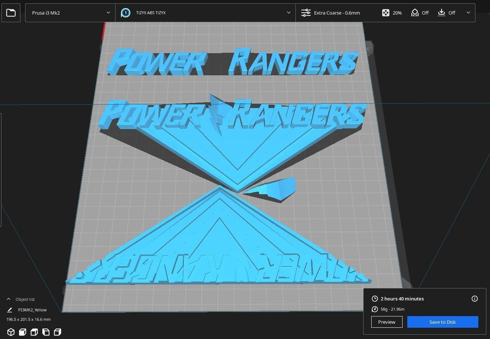
Task: Click the support Off icon
Action: click(x=415, y=13)
